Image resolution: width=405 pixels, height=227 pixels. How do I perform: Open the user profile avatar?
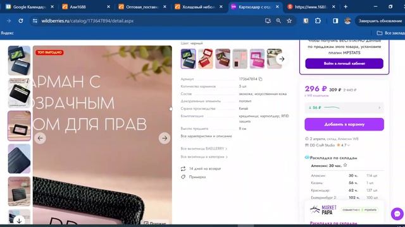tap(347, 21)
